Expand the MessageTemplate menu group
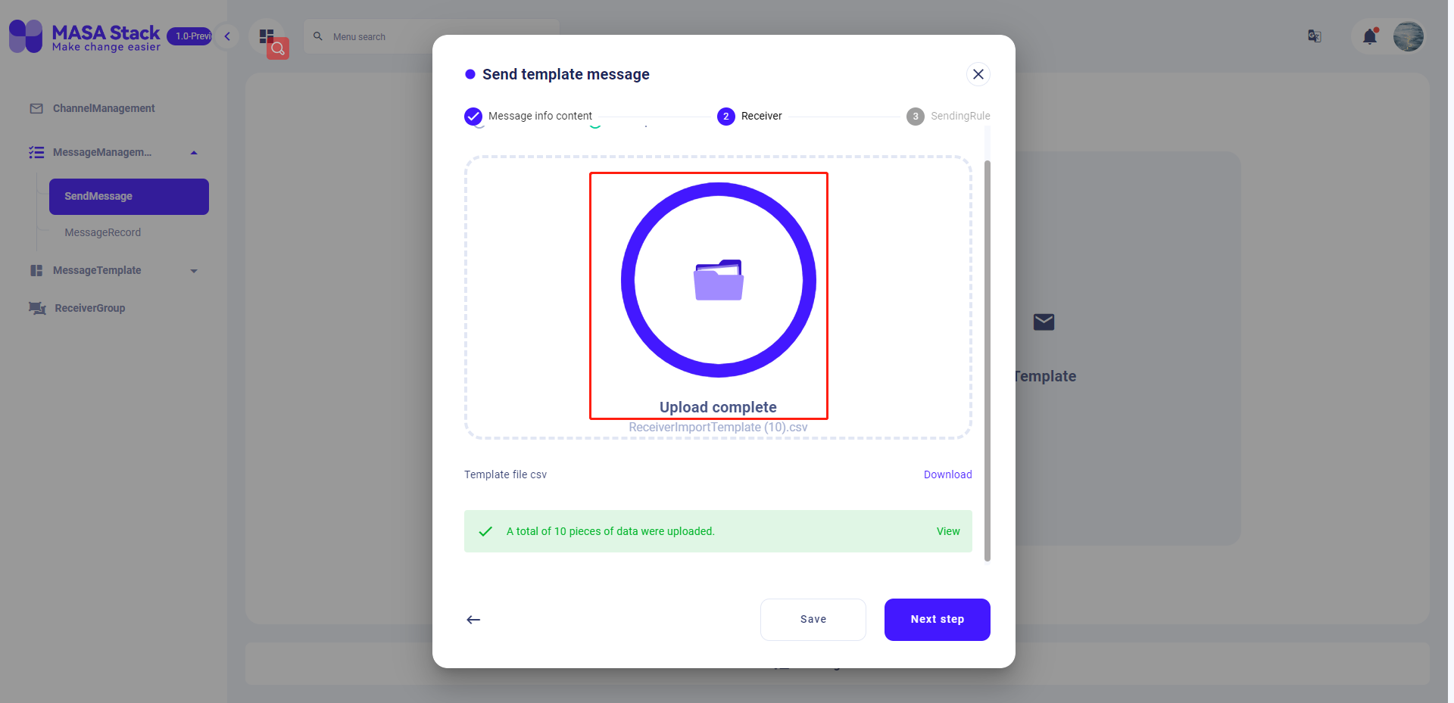The image size is (1454, 703). pyautogui.click(x=194, y=271)
